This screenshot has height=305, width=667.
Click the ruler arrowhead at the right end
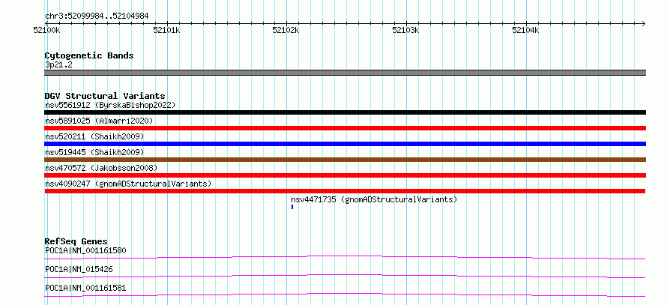click(643, 23)
